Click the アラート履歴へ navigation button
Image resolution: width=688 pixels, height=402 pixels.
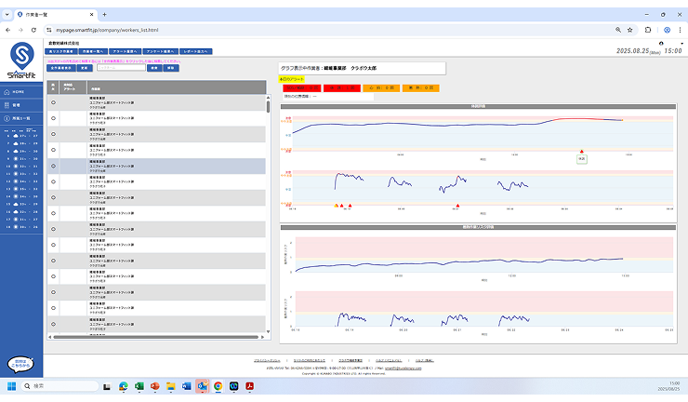126,50
